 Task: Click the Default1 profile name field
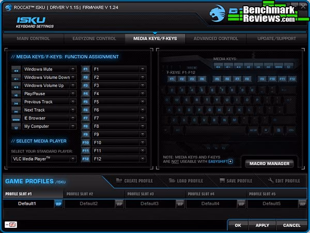pos(28,203)
